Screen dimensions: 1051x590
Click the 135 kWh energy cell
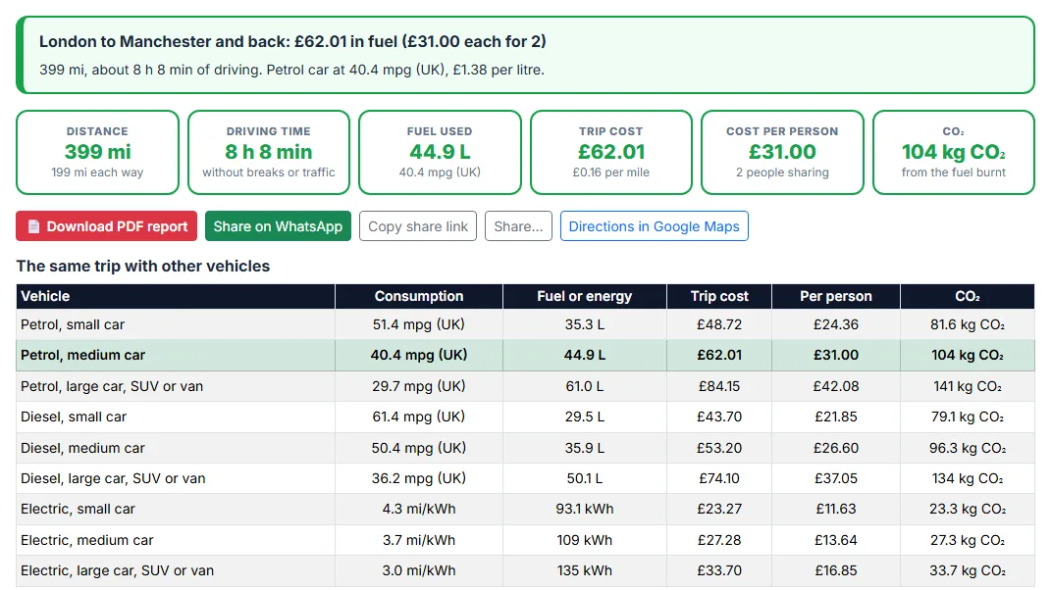[x=585, y=571]
